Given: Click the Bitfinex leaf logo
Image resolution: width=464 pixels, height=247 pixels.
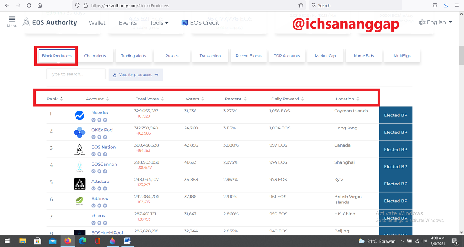Looking at the screenshot, I should coord(79,201).
